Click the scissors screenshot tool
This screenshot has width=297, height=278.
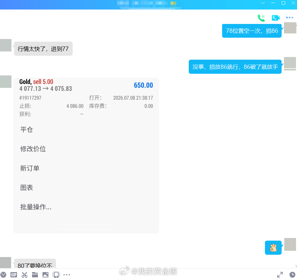(25, 275)
